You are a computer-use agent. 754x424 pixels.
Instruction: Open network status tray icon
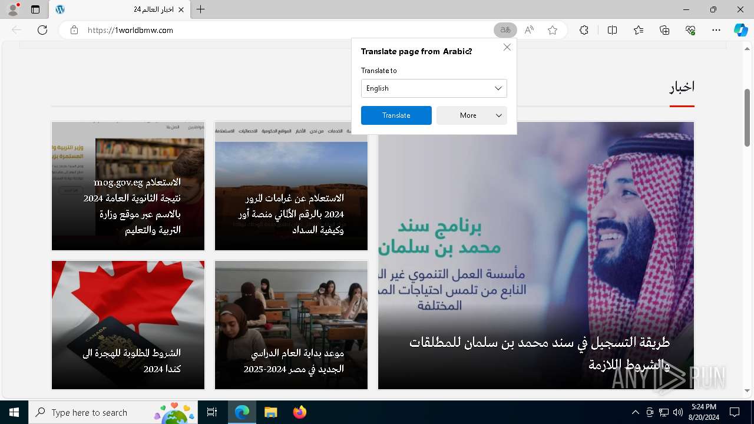click(664, 412)
